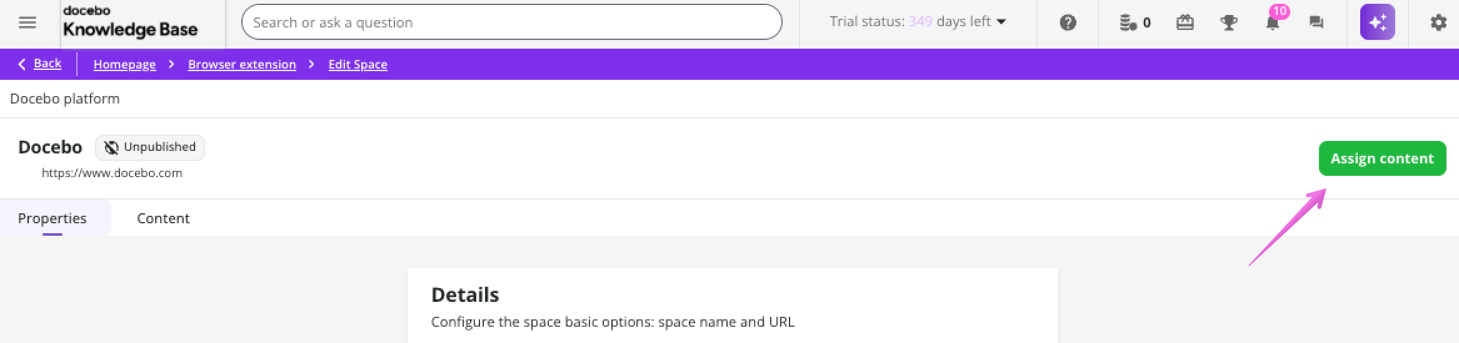This screenshot has width=1459, height=343.
Task: Switch to the Properties tab
Action: (x=53, y=218)
